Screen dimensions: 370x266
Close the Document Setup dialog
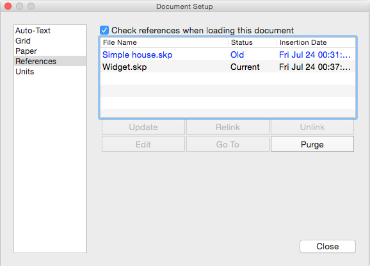(328, 246)
